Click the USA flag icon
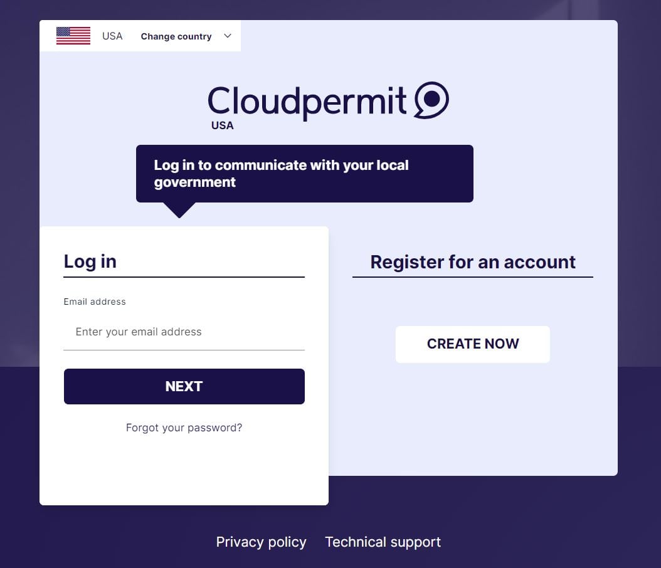The image size is (661, 568). click(x=73, y=36)
